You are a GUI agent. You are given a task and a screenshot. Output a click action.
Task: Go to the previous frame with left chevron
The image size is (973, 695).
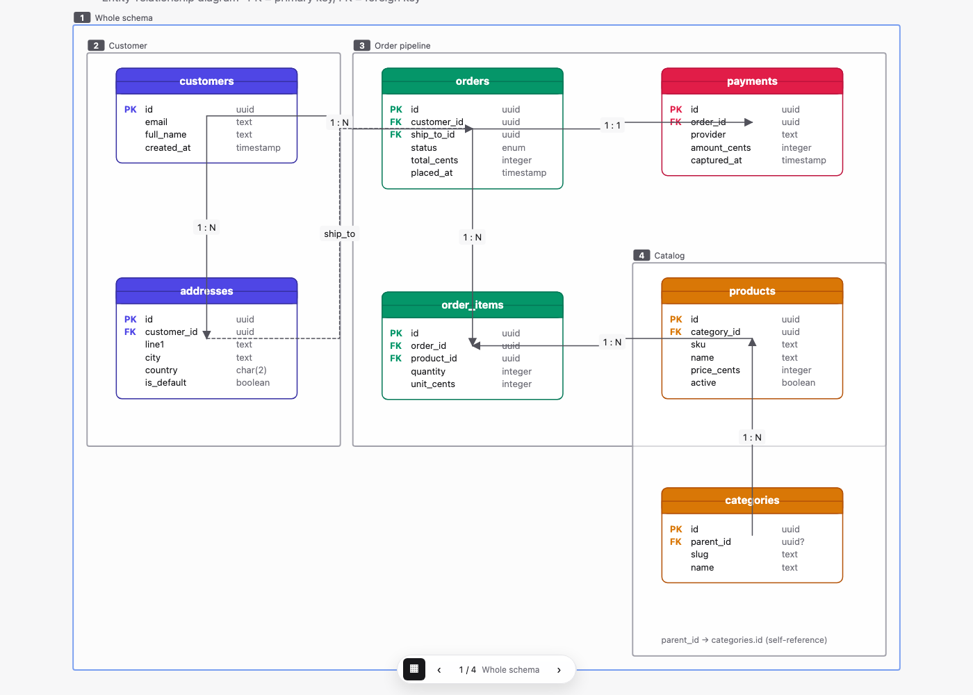pos(439,670)
